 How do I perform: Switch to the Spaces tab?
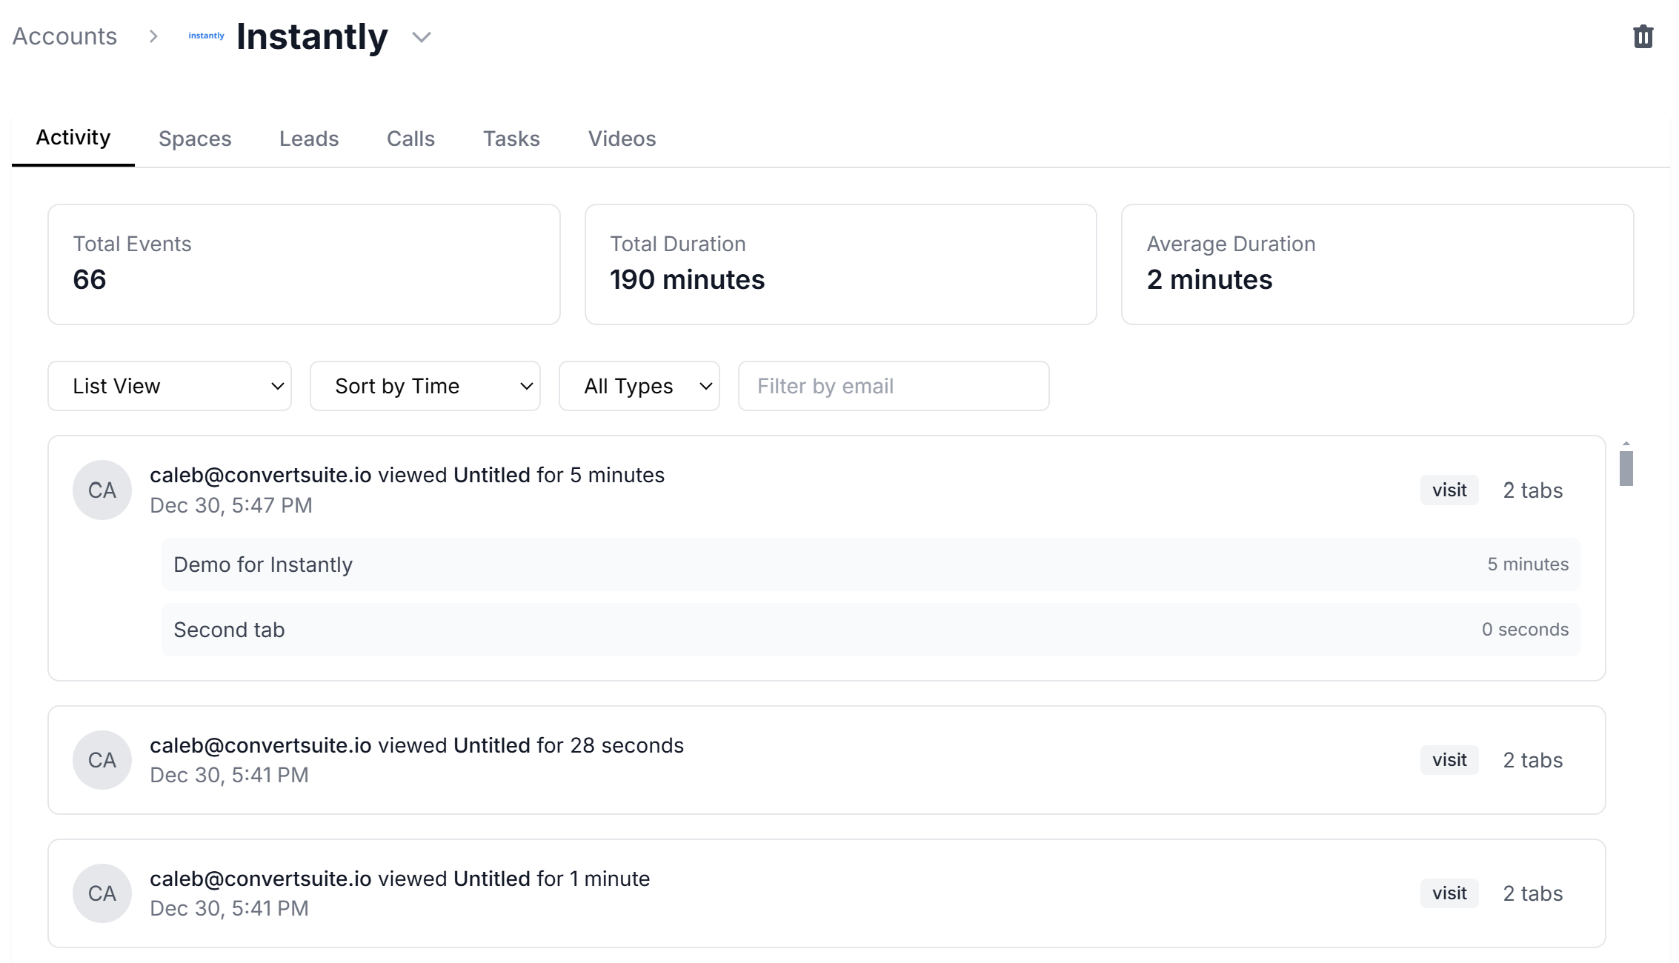point(195,139)
